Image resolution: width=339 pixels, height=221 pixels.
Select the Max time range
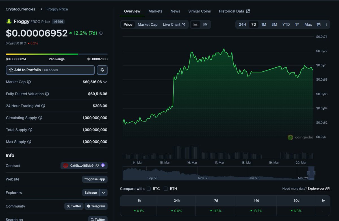tap(308, 25)
